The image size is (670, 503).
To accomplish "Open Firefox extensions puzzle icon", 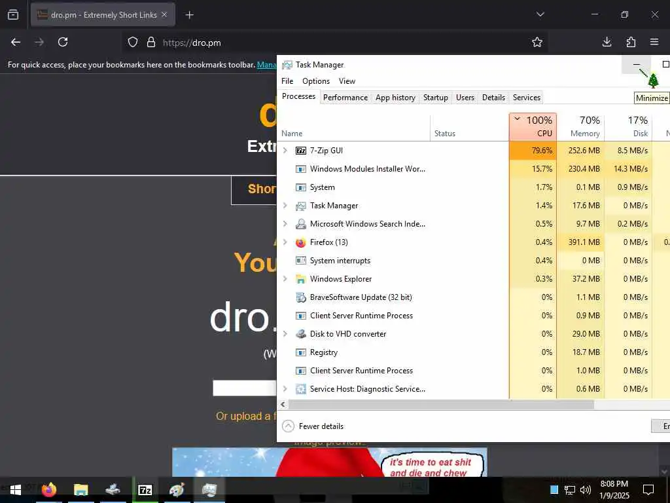I will 631,42.
